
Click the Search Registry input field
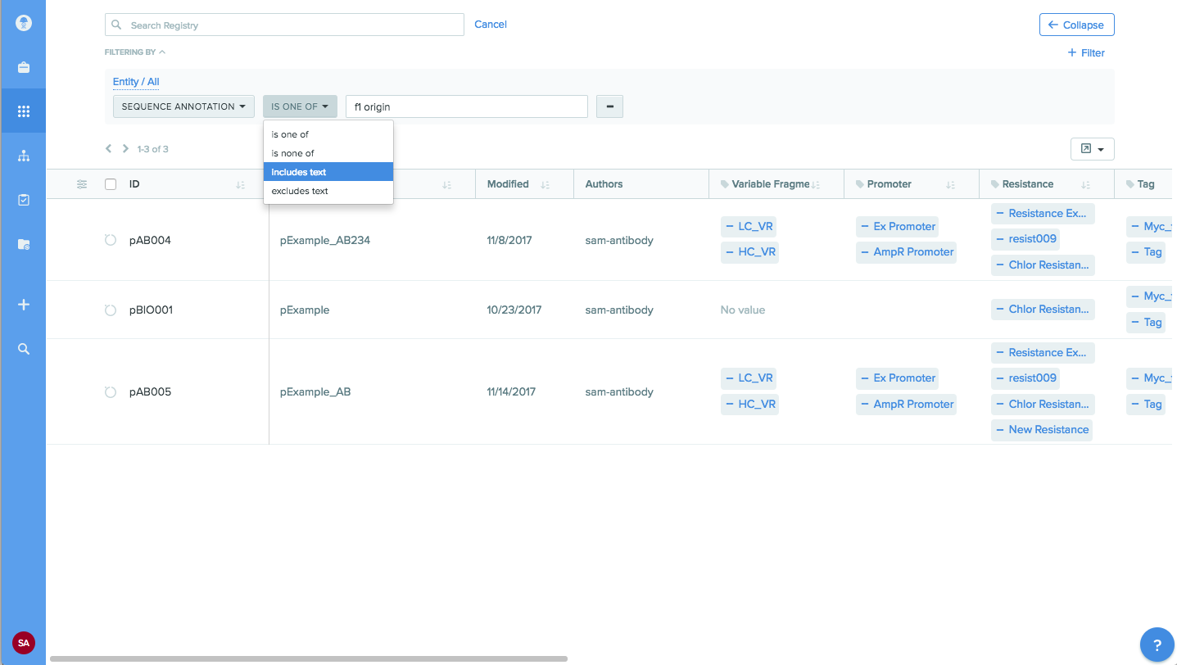click(284, 25)
